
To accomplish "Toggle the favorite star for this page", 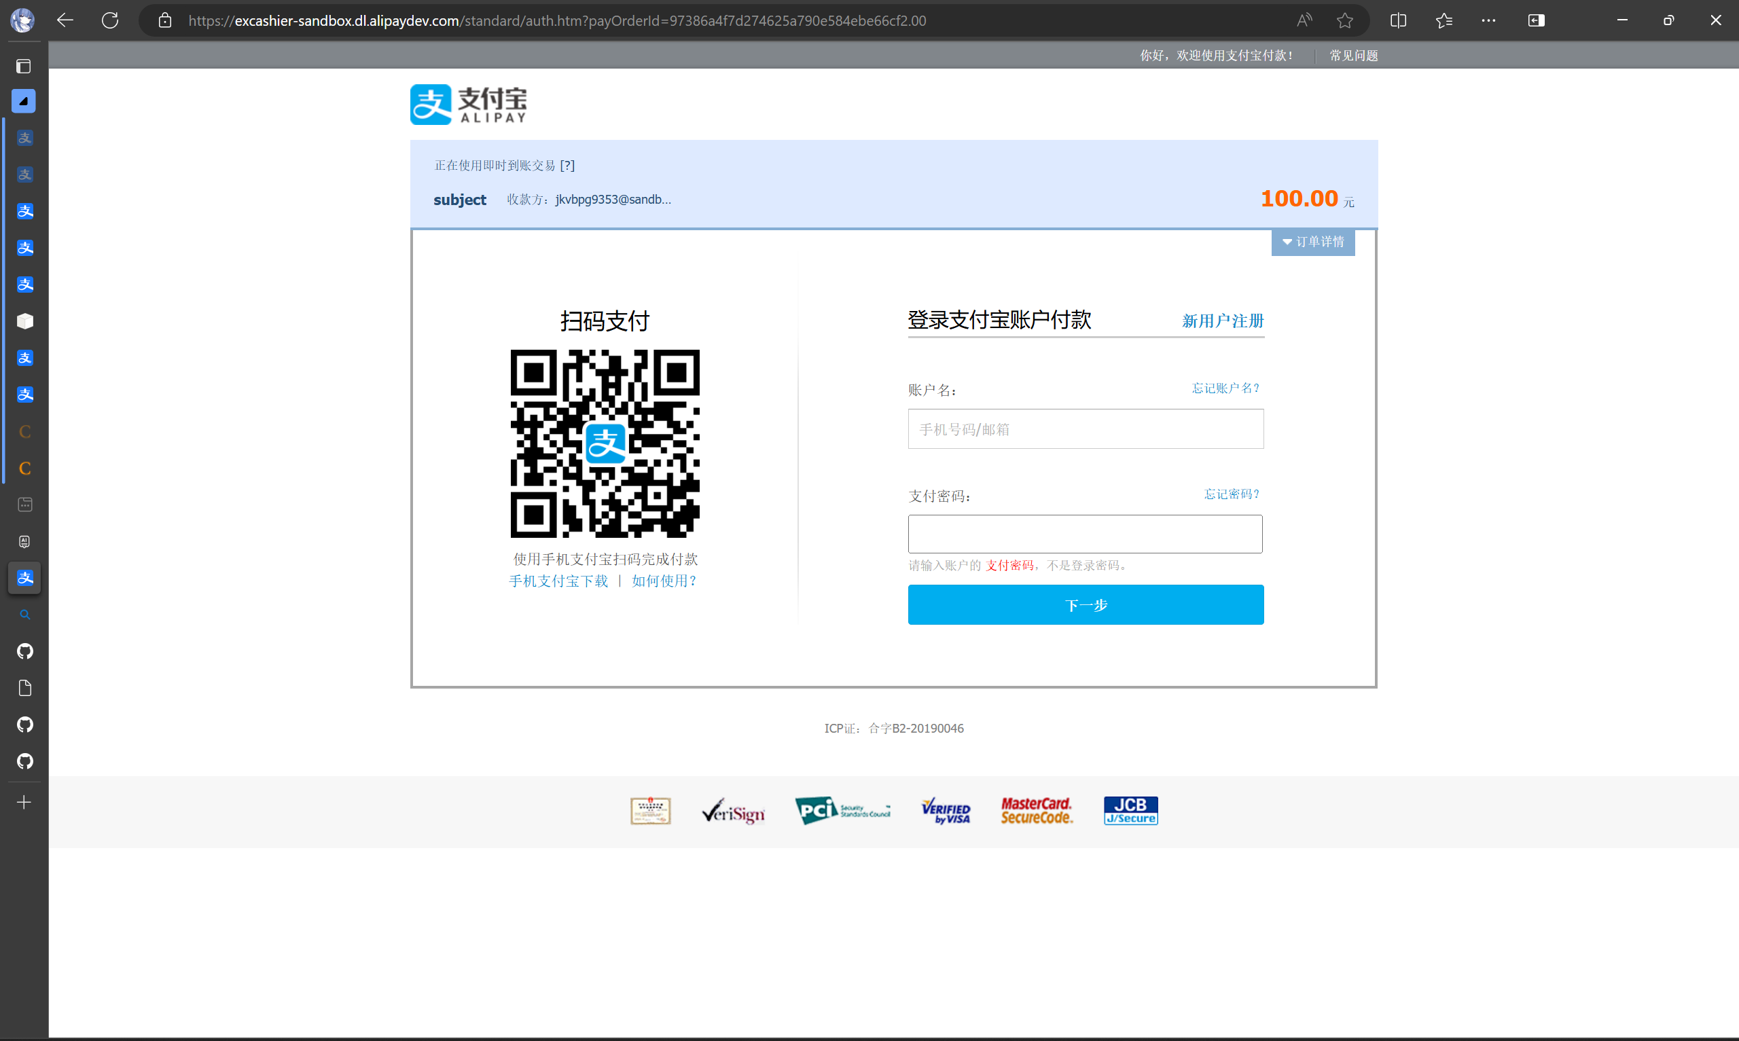I will 1345,20.
